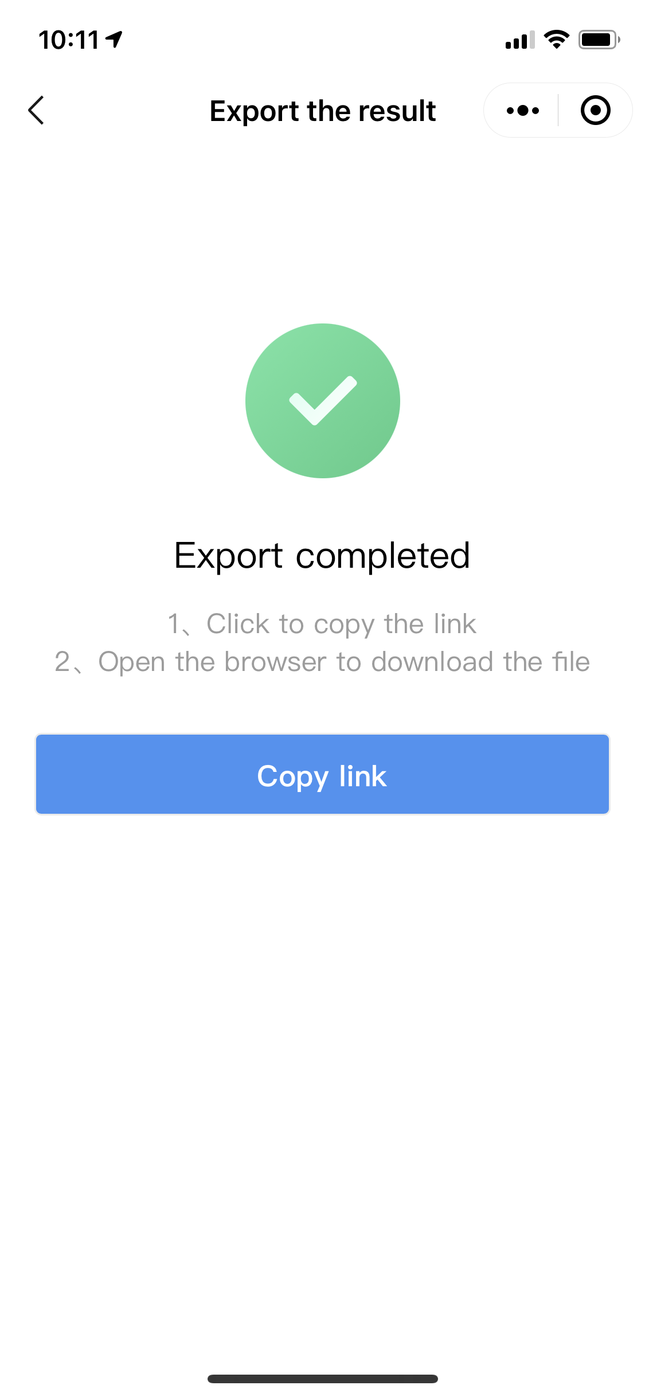Tap the green success checkmark circle

pos(323,400)
